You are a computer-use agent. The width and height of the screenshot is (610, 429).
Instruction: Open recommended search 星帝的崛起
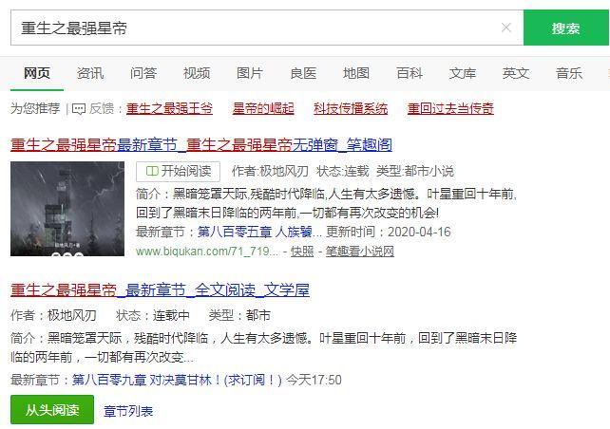click(x=263, y=108)
